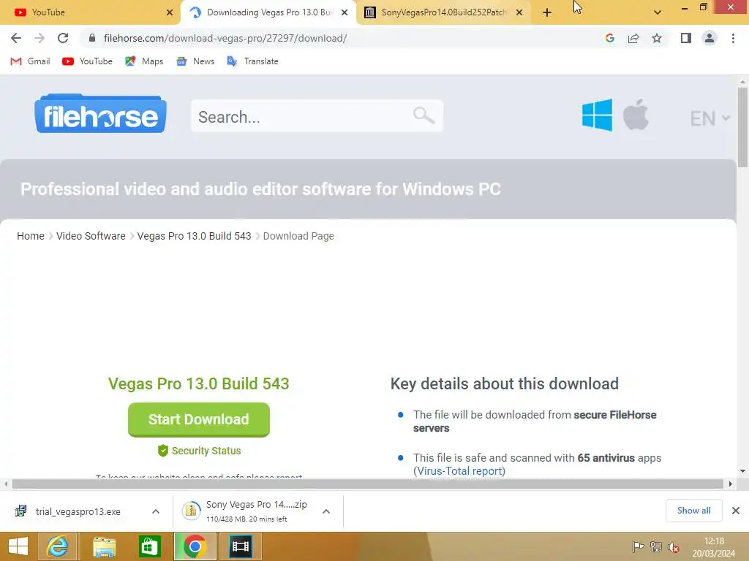
Task: Click the address bar URL
Action: (x=225, y=38)
